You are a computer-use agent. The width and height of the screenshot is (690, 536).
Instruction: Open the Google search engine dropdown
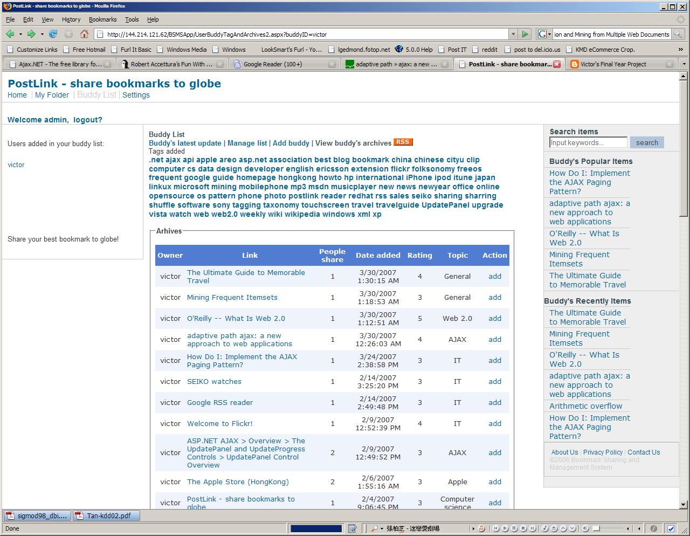pos(545,34)
